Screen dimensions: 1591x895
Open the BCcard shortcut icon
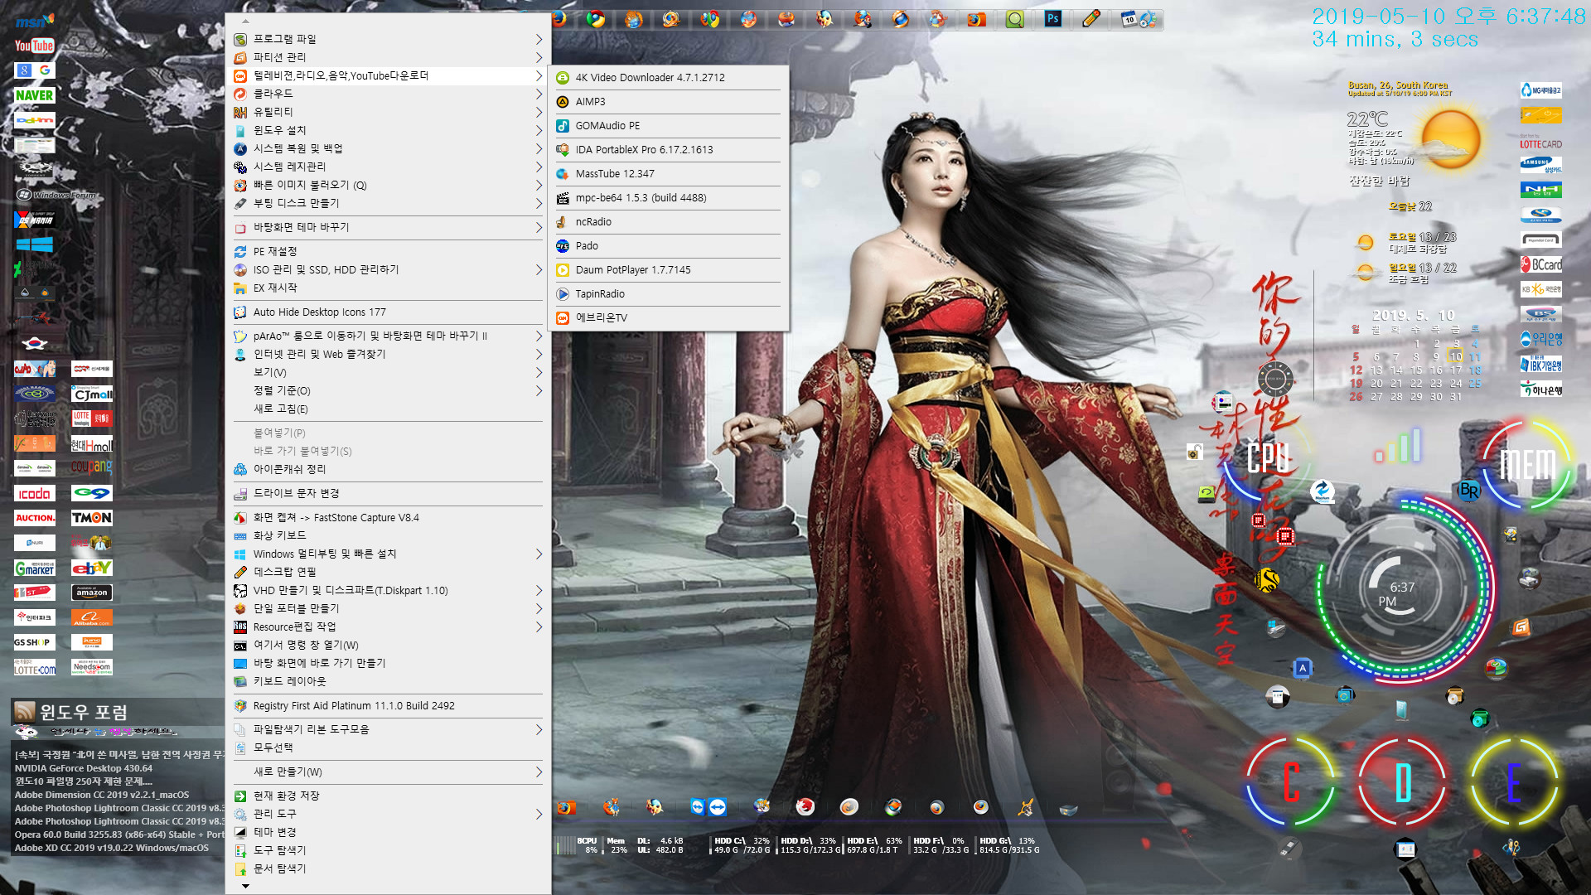tap(1540, 264)
